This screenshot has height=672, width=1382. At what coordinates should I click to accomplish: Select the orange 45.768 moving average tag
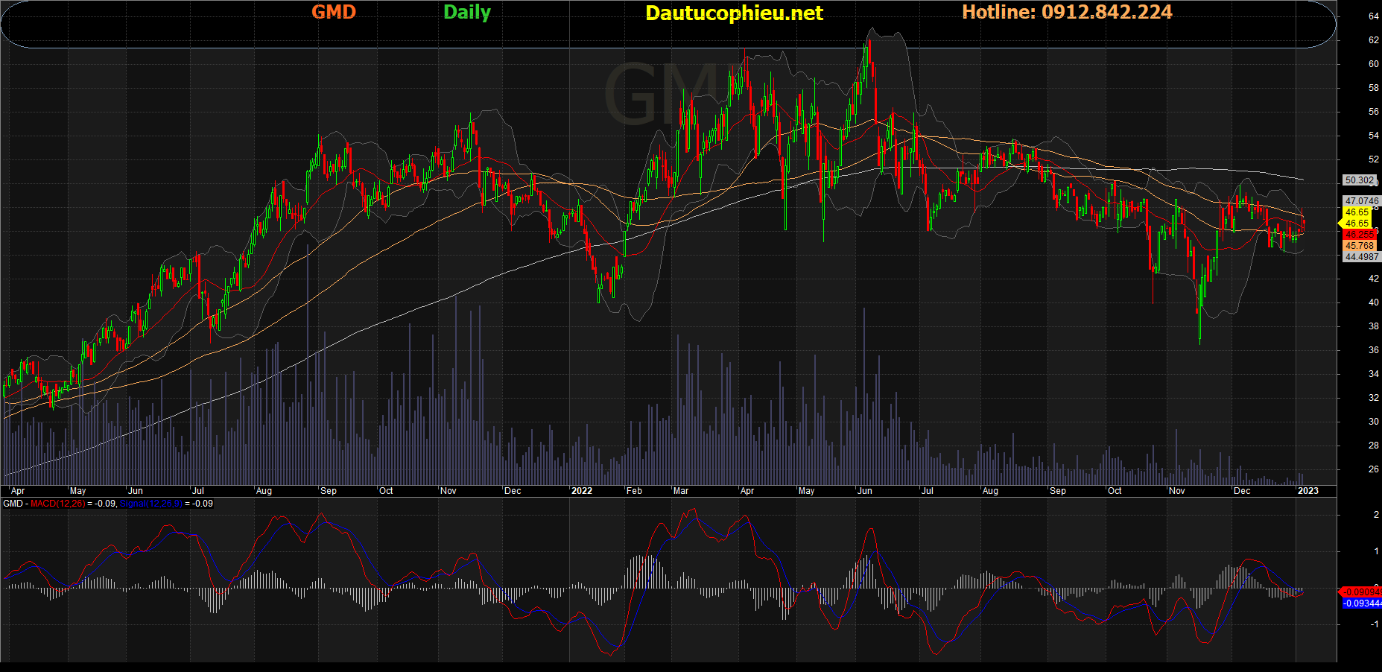[x=1360, y=246]
